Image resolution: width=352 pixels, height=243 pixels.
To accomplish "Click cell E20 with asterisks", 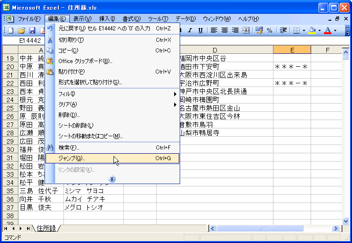I will [292, 67].
